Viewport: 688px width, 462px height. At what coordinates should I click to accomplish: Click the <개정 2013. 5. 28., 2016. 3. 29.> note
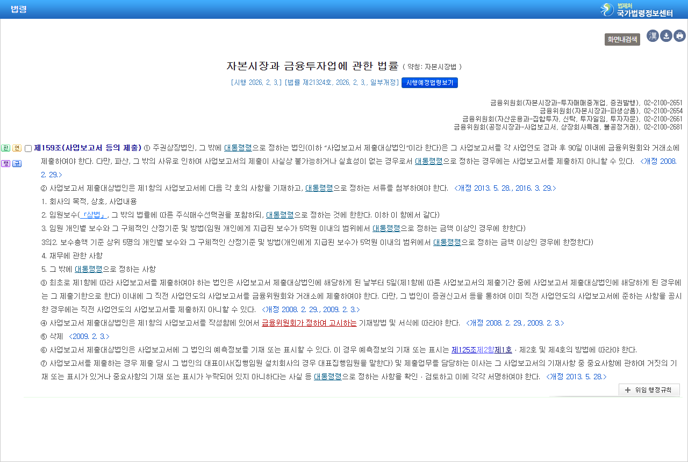pos(505,188)
